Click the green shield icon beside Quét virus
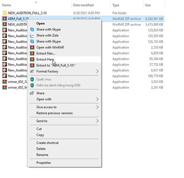Viewport: 184px width, 178px height. tap(32, 79)
